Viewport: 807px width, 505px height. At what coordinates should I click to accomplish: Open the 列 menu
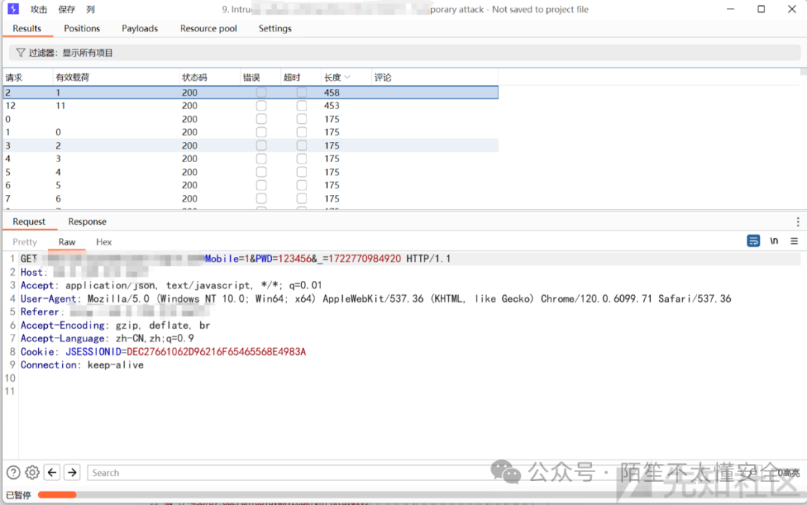(x=90, y=9)
